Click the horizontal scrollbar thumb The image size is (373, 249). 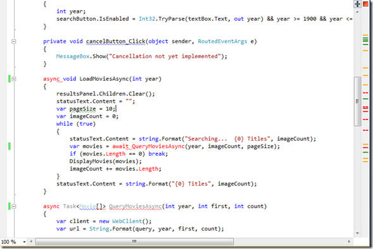pos(134,241)
